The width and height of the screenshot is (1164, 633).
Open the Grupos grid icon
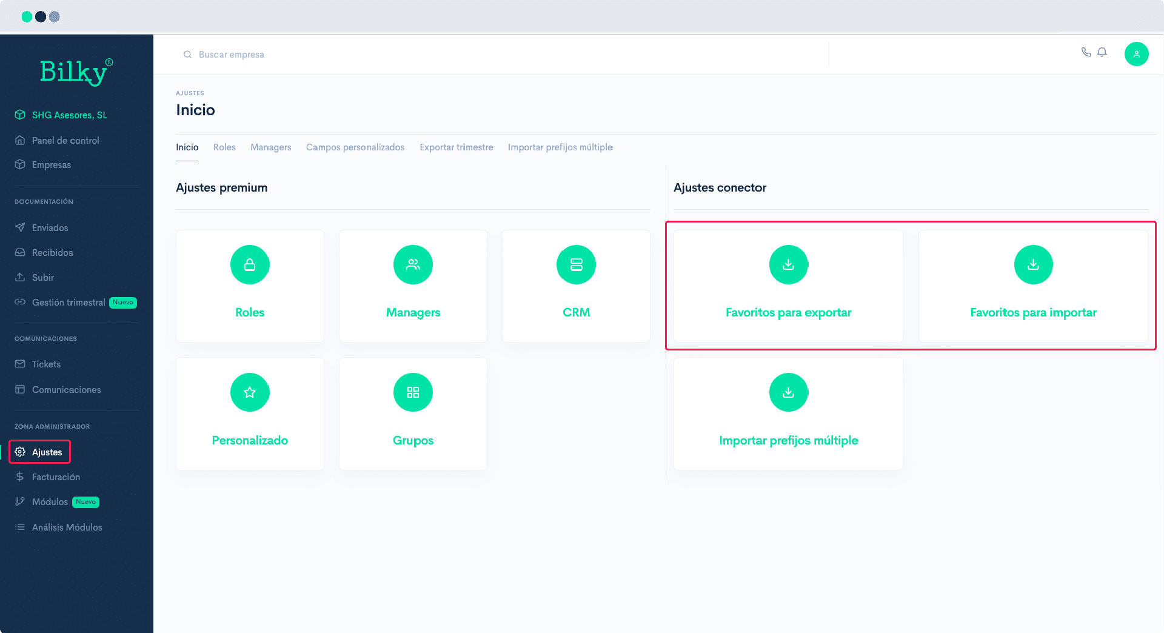click(413, 392)
